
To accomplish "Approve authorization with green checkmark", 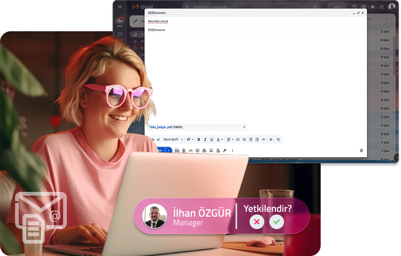I will pyautogui.click(x=276, y=222).
